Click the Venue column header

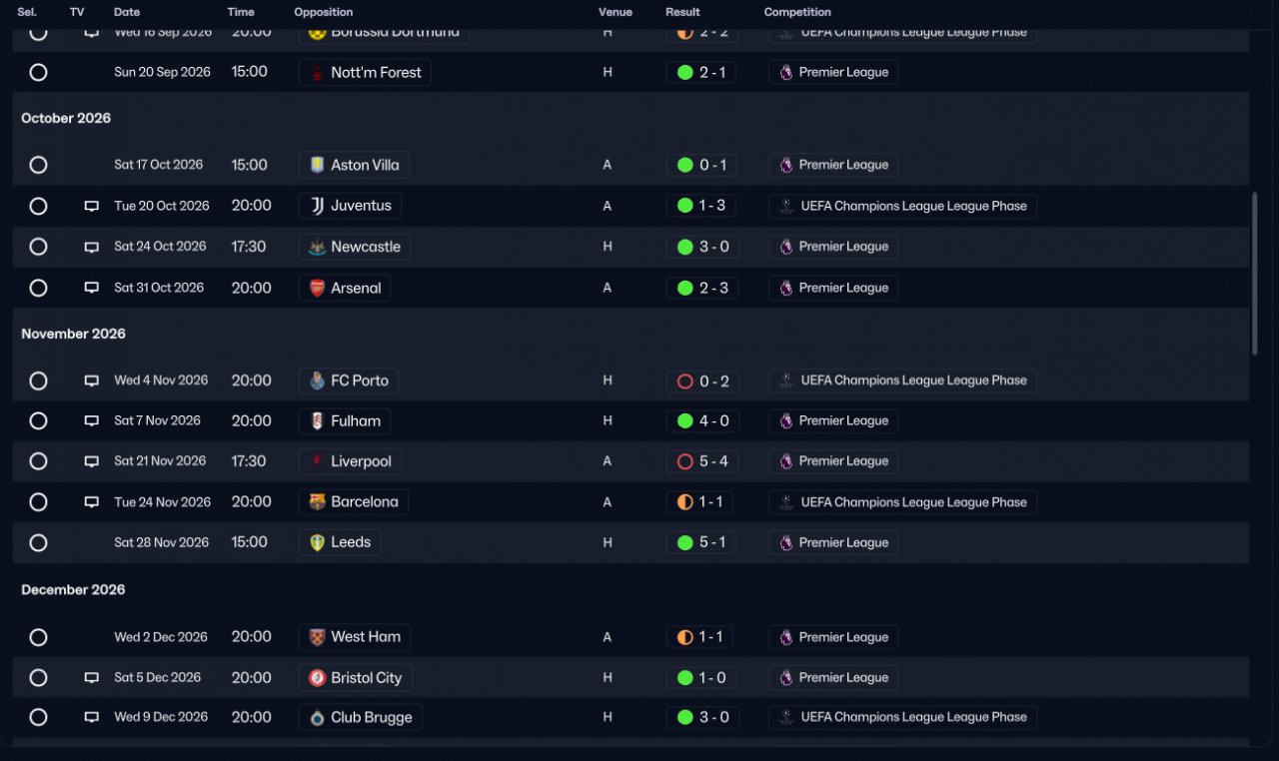click(616, 12)
